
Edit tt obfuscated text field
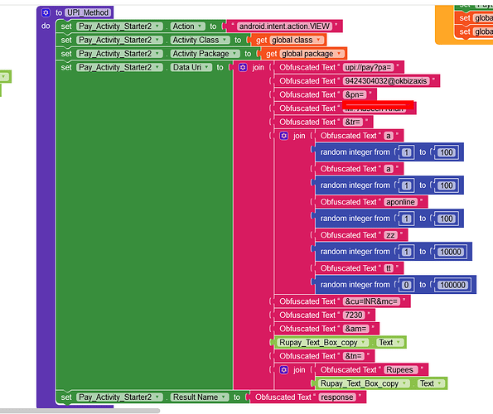[x=389, y=268]
